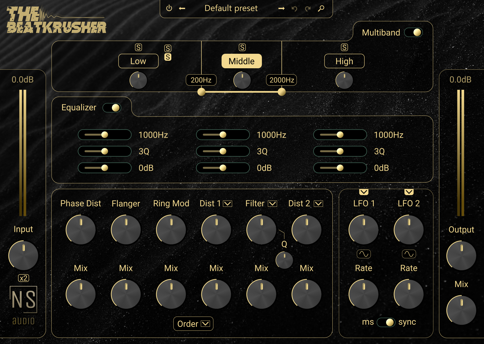Screen dimensions: 484x344
Task: Click third EQ band 1000Hz frequency slider
Action: point(340,135)
